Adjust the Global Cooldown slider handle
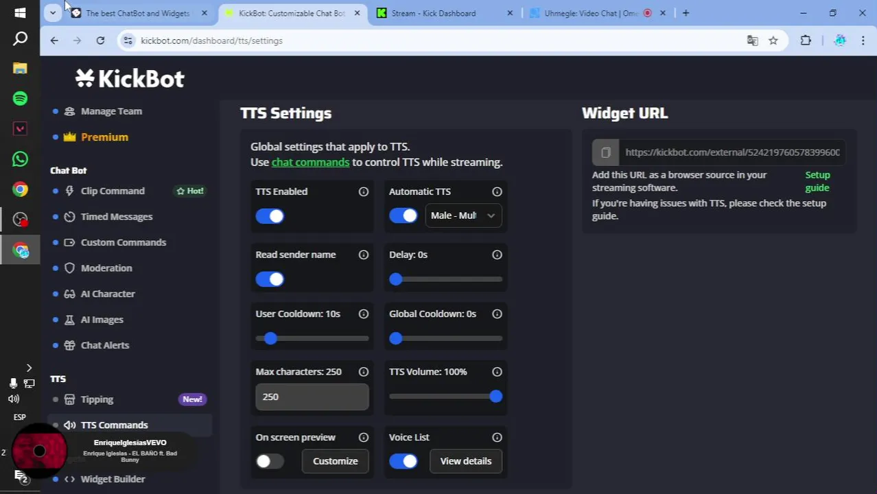The height and width of the screenshot is (494, 877). 395,338
